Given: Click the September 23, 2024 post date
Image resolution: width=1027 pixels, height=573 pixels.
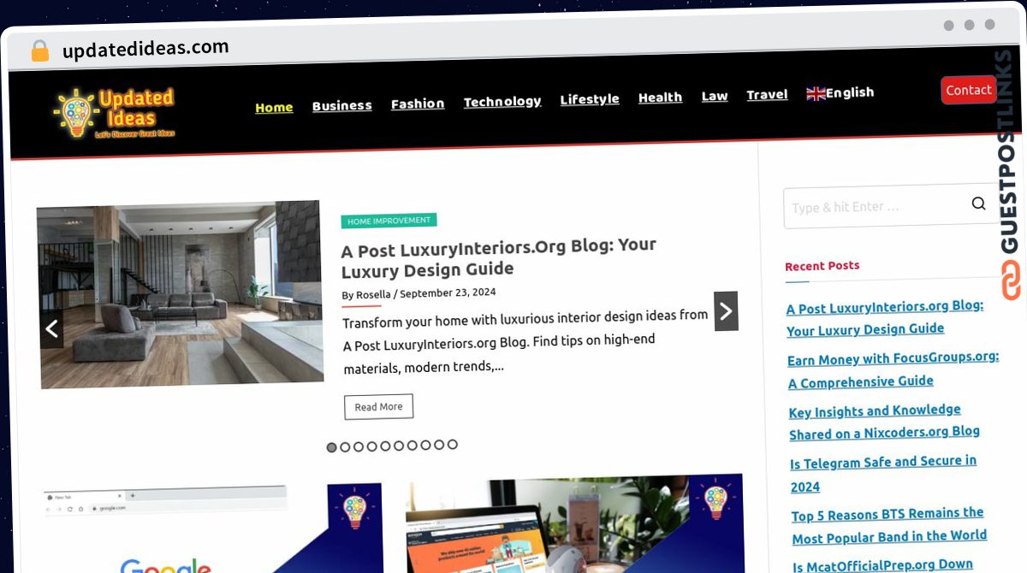Looking at the screenshot, I should [448, 293].
